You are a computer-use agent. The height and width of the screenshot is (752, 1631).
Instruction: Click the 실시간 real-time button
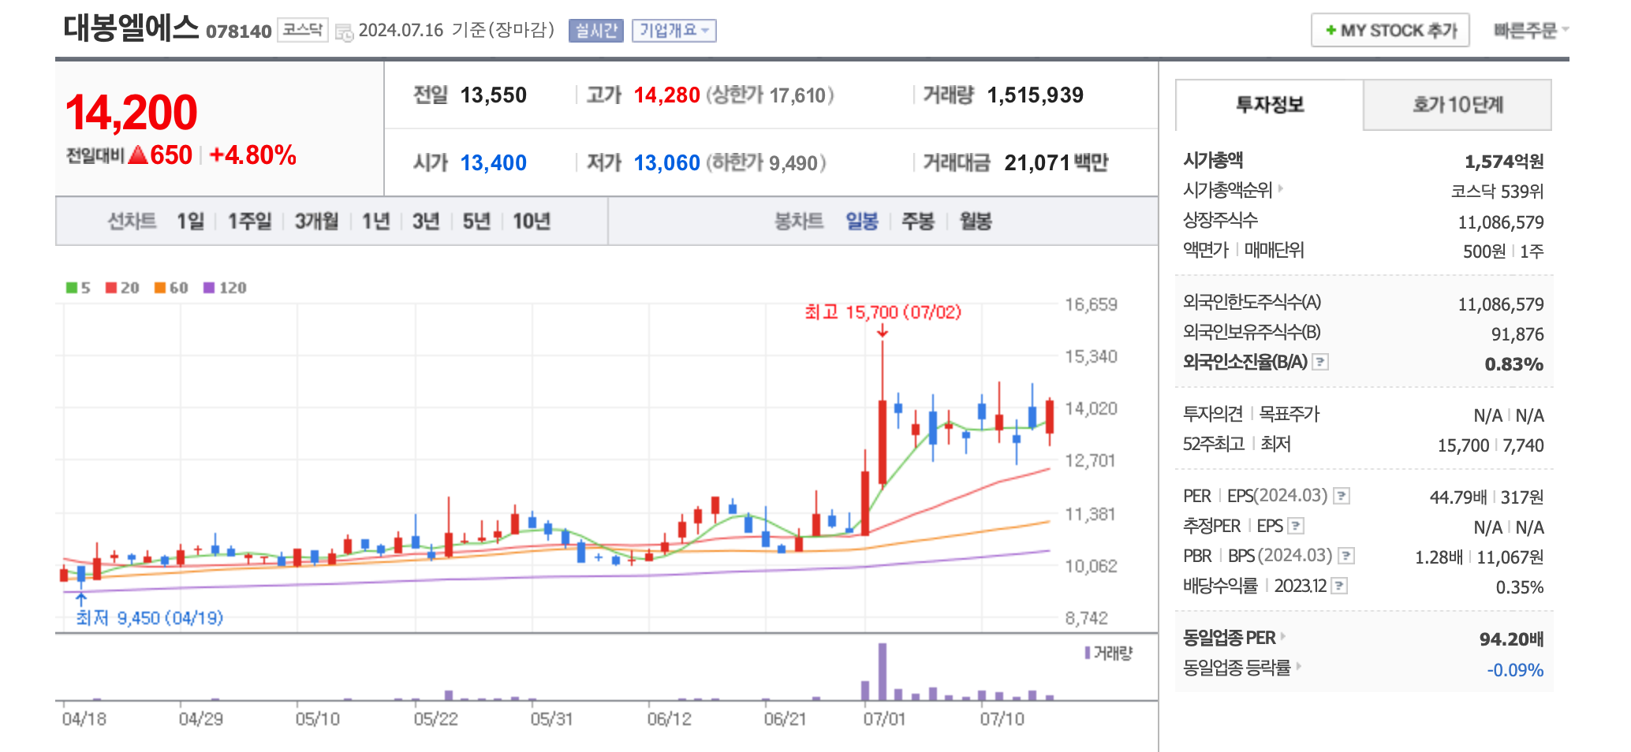point(596,31)
